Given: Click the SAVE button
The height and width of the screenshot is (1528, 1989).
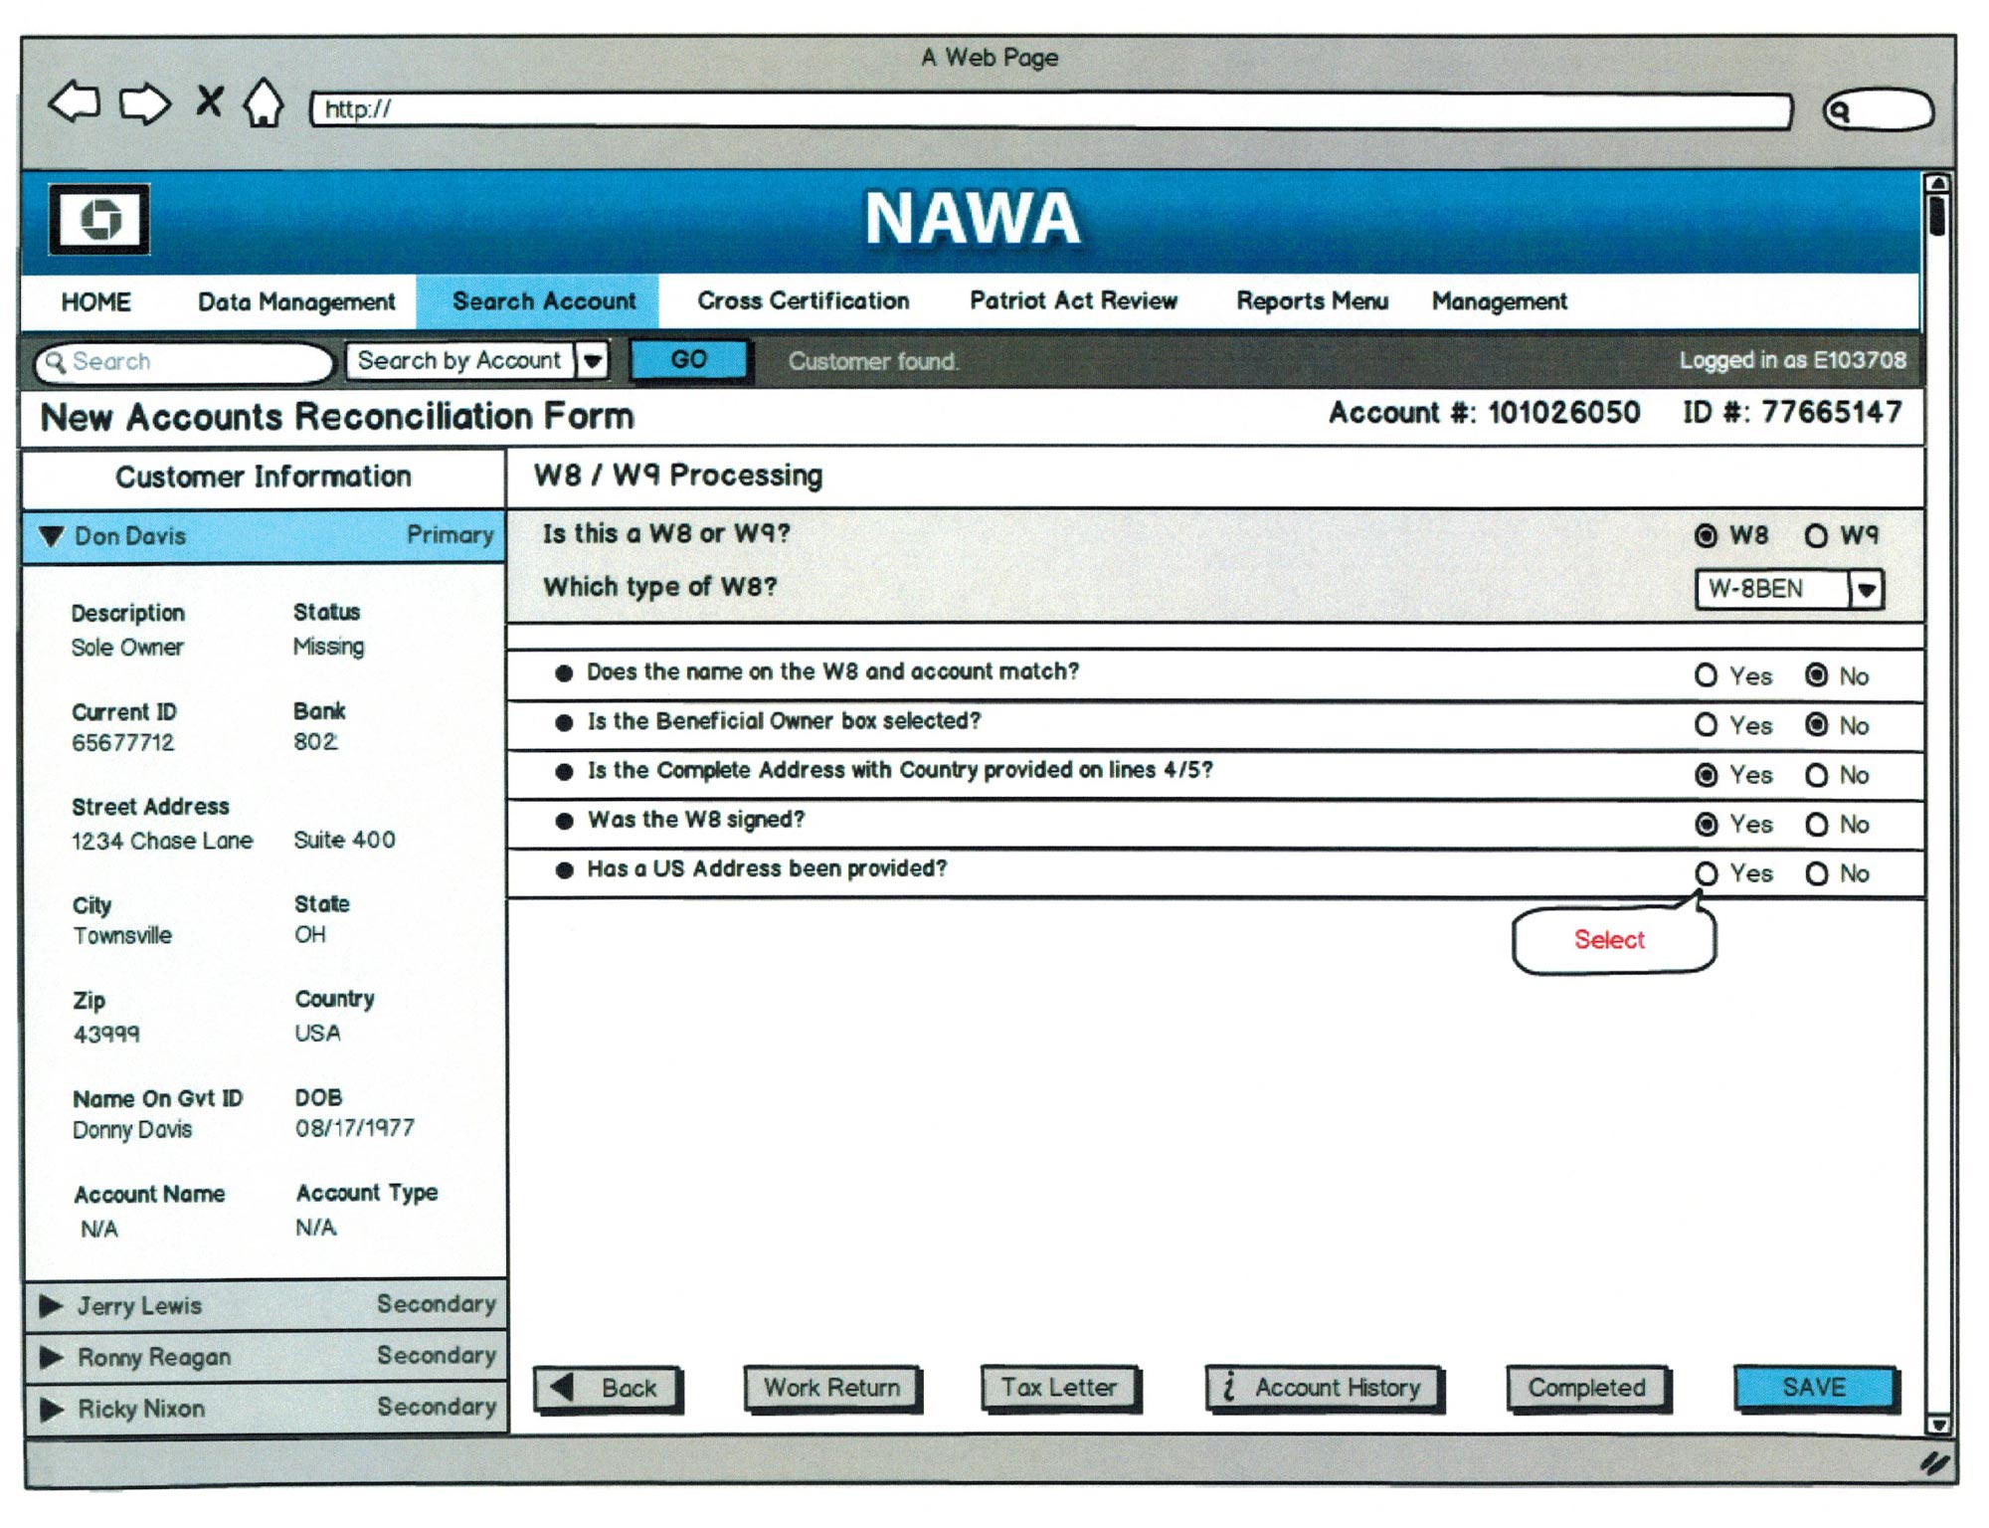Looking at the screenshot, I should 1815,1388.
